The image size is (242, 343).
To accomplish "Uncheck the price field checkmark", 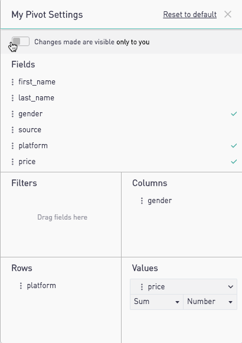I will tap(234, 162).
